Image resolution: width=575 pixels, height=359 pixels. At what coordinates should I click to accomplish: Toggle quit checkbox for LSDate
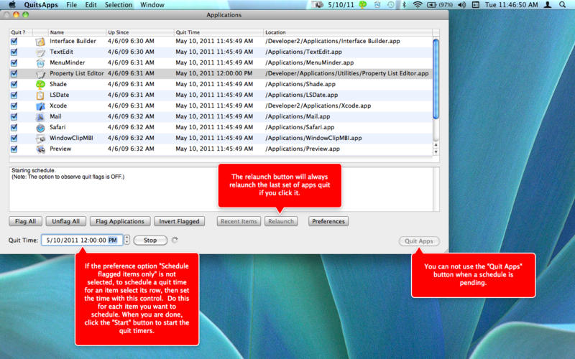click(x=14, y=95)
